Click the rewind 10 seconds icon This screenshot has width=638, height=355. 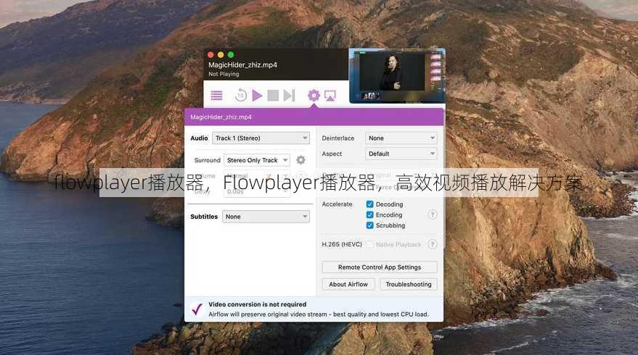[240, 96]
